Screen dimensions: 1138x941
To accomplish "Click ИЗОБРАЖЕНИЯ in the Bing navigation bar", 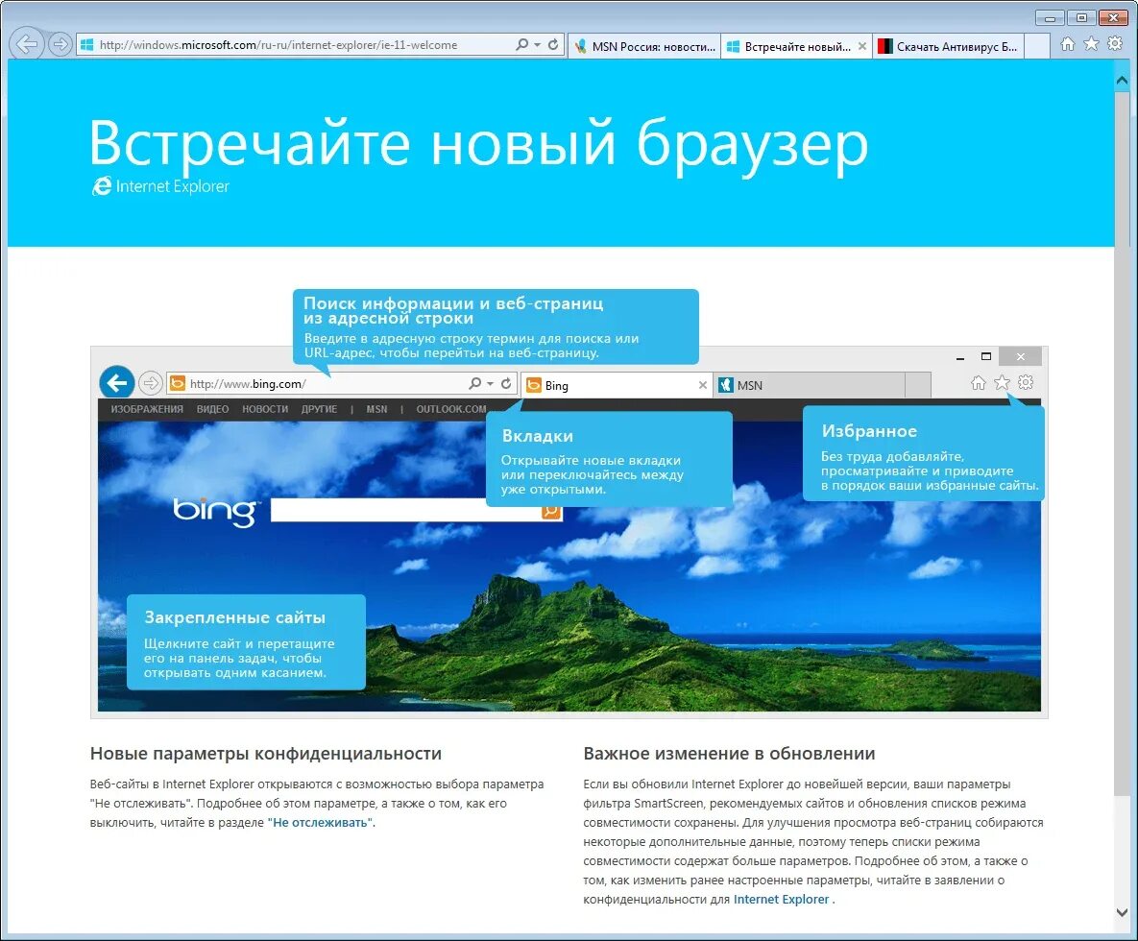I will click(x=147, y=409).
